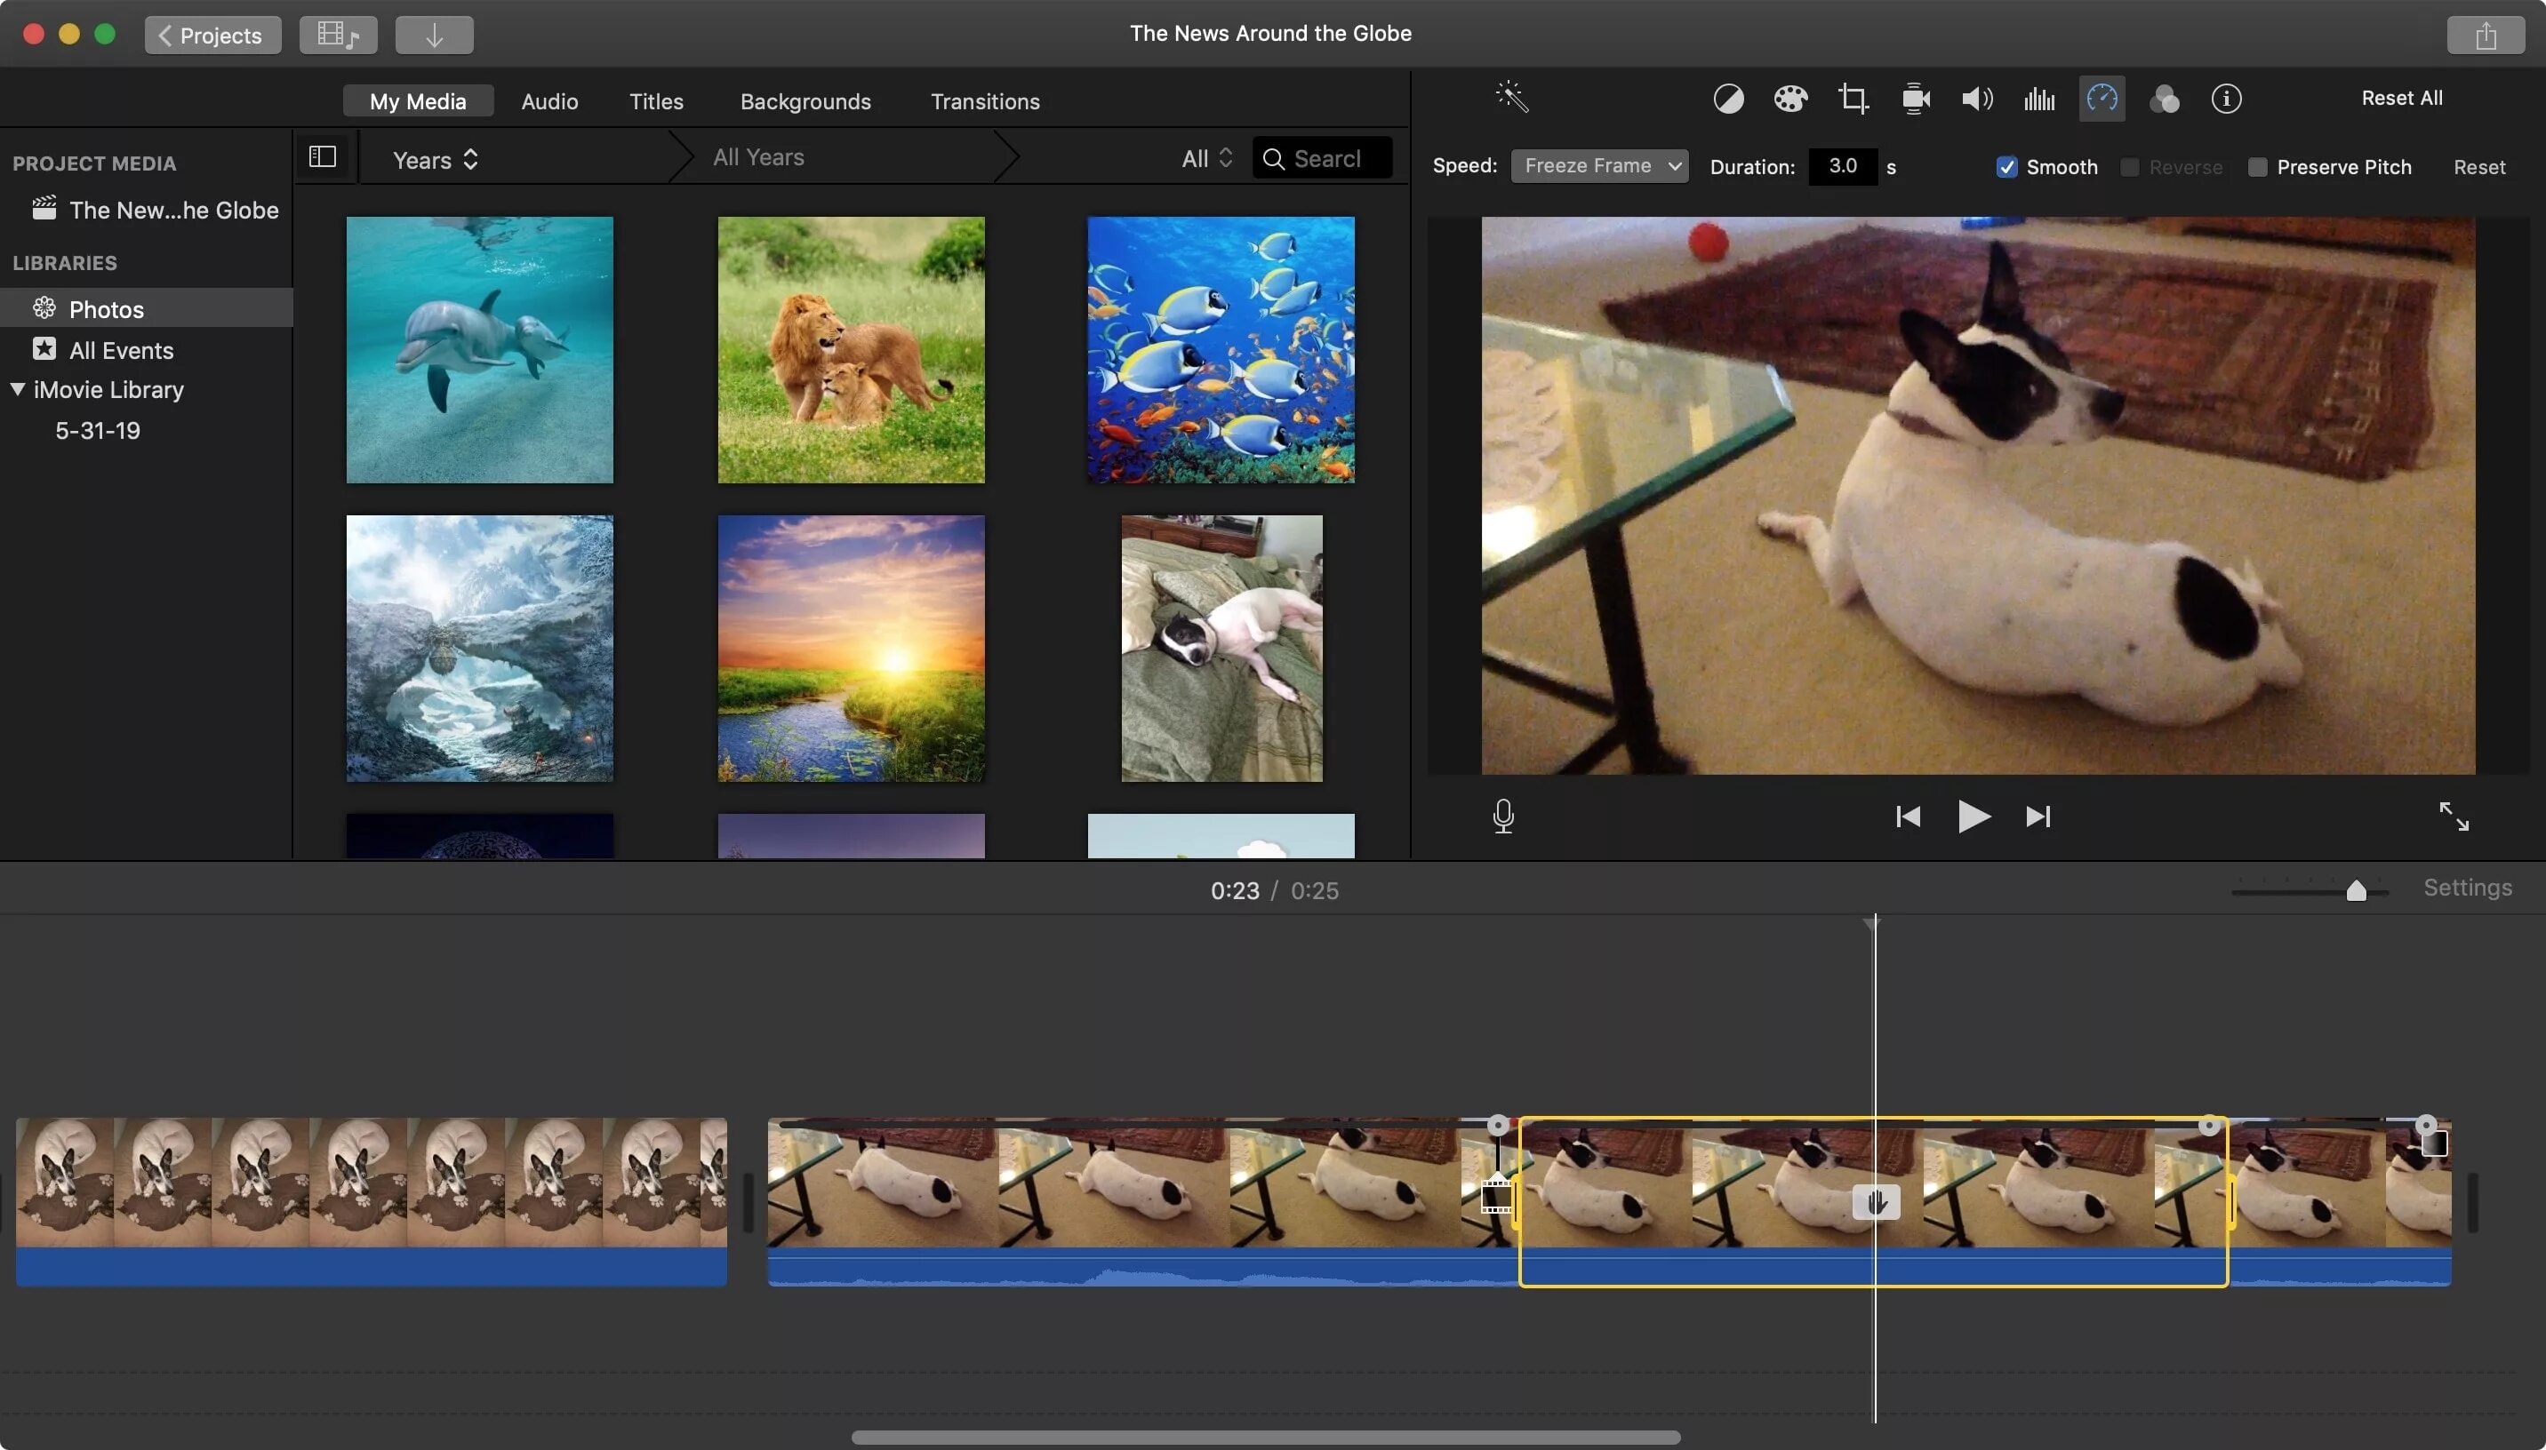Click the magic wand auto-enhance icon
This screenshot has height=1450, width=2546.
(x=1511, y=98)
